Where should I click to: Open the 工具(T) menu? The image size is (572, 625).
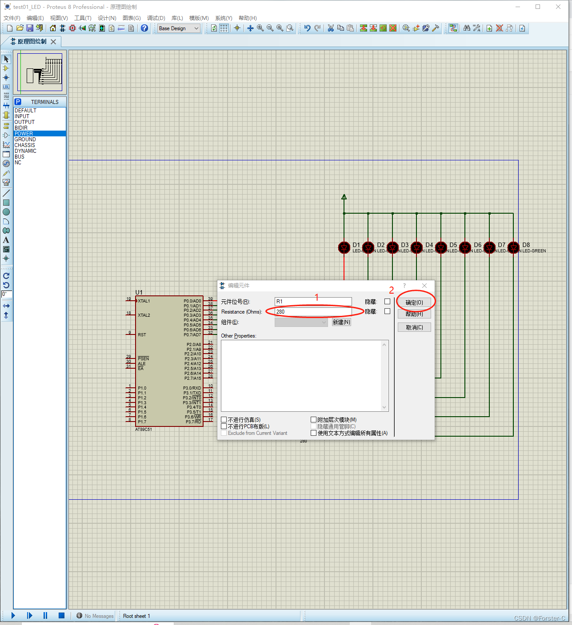pyautogui.click(x=83, y=18)
